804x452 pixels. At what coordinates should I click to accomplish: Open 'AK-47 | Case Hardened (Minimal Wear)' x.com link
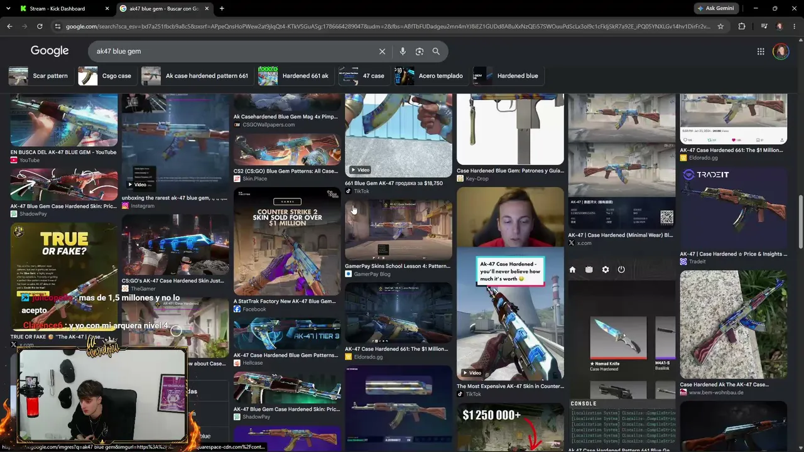coord(621,235)
